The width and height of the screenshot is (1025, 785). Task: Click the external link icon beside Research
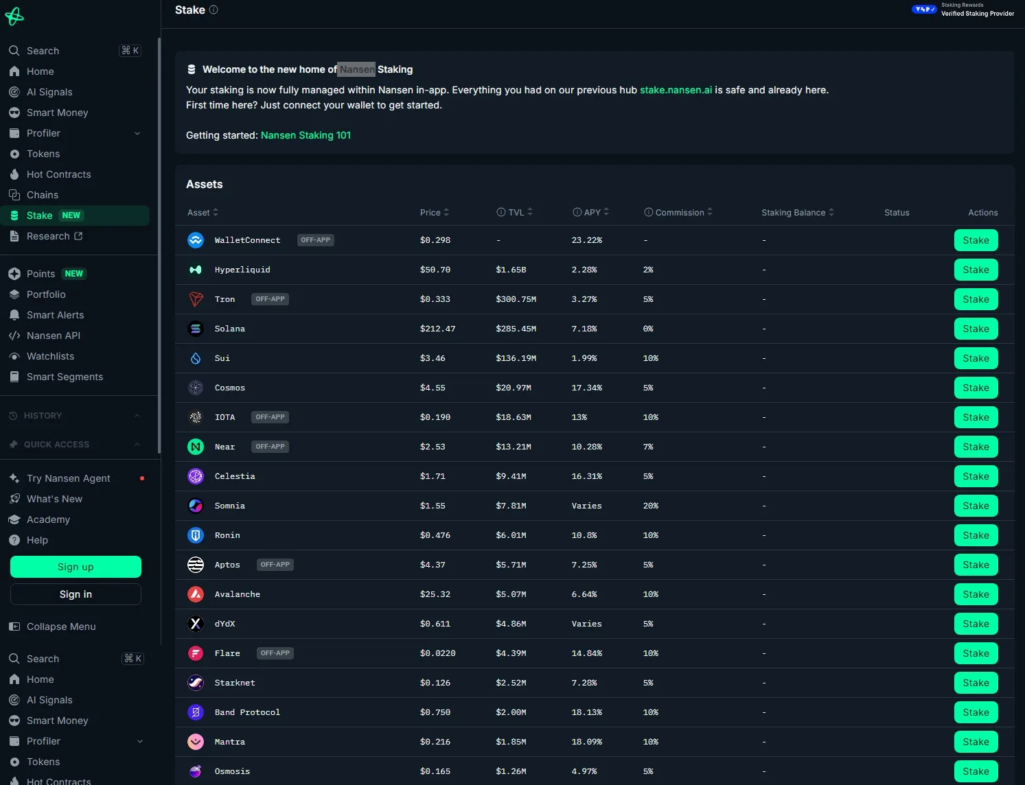pyautogui.click(x=78, y=236)
